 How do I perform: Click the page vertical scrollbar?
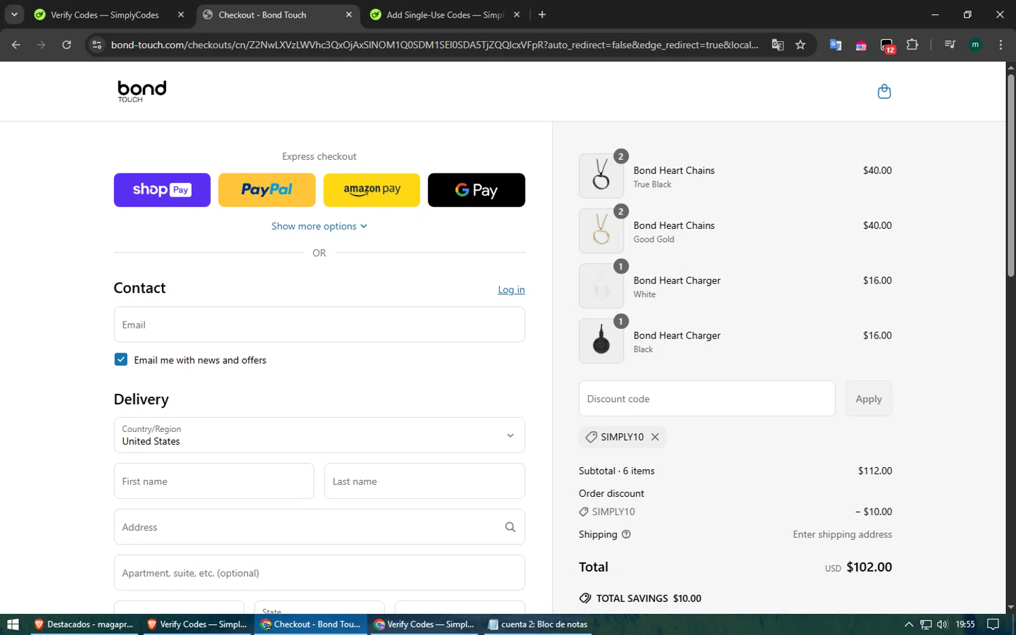(1011, 176)
